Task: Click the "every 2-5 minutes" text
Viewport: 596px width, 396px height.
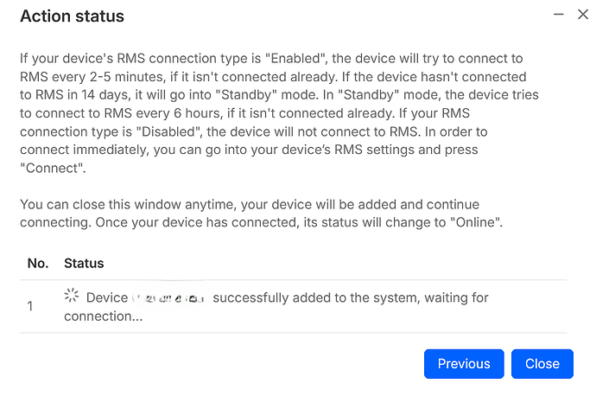Action: pyautogui.click(x=108, y=77)
